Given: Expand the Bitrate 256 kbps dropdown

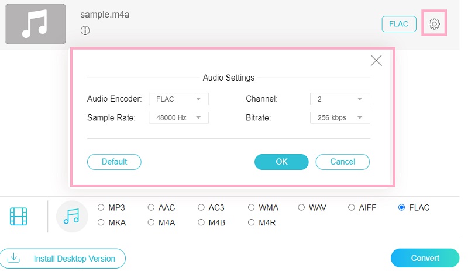Looking at the screenshot, I should 340,117.
